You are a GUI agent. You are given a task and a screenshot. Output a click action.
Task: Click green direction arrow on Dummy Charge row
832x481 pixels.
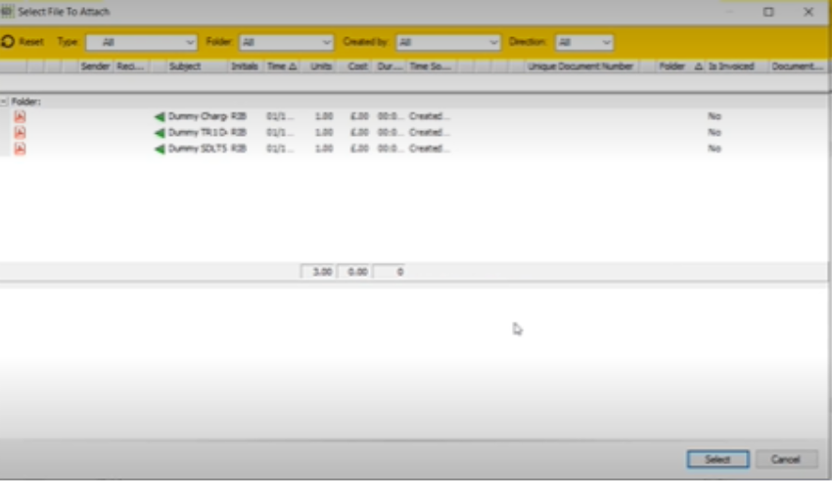tap(160, 116)
